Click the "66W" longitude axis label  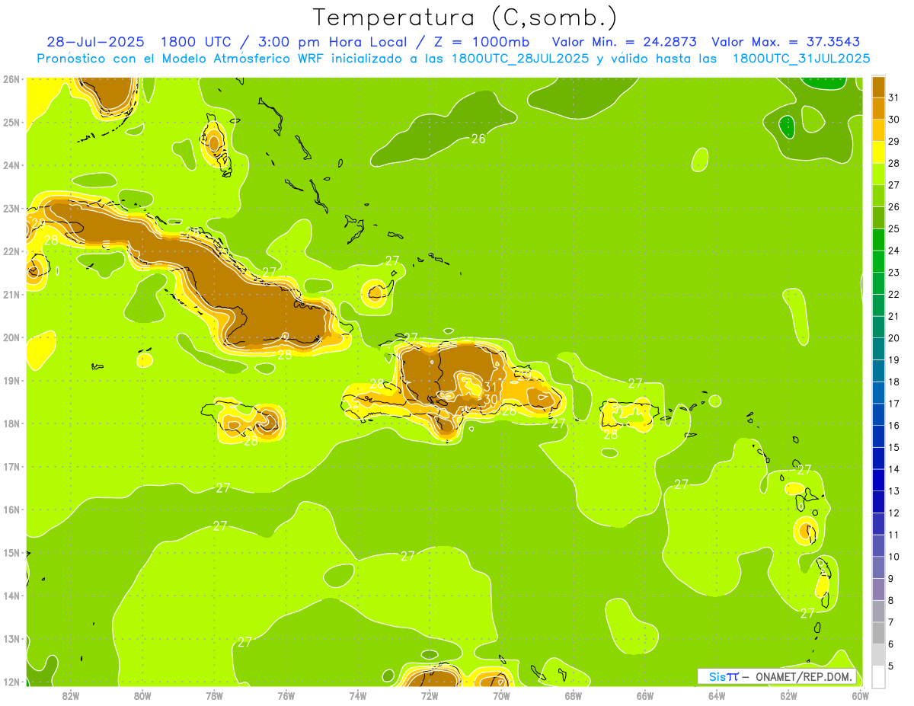pyautogui.click(x=645, y=695)
